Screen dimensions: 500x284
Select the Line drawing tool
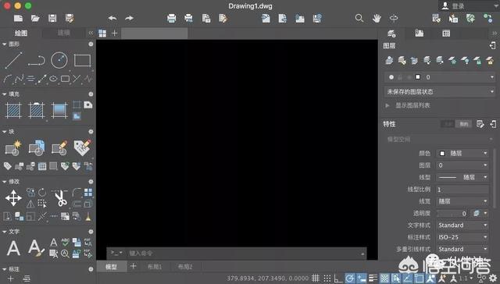point(14,60)
